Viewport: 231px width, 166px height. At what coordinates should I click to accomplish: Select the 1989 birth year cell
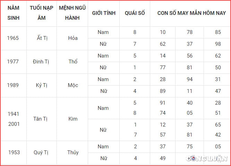(x=13, y=85)
